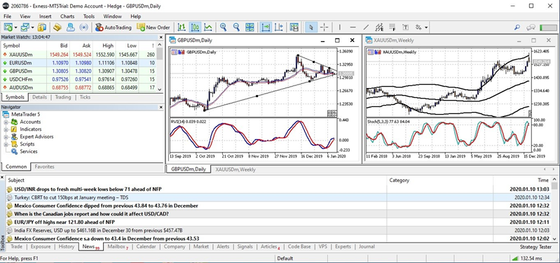Zoom out on the chart
This screenshot has height=263, width=560.
point(236,27)
